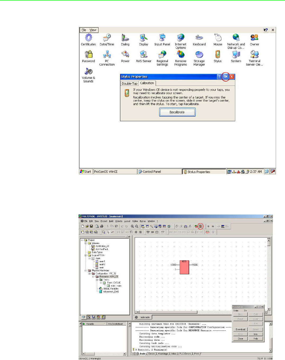This screenshot has width=285, height=360.
Task: Open the MULTIPROG Build menu
Action: click(111, 221)
